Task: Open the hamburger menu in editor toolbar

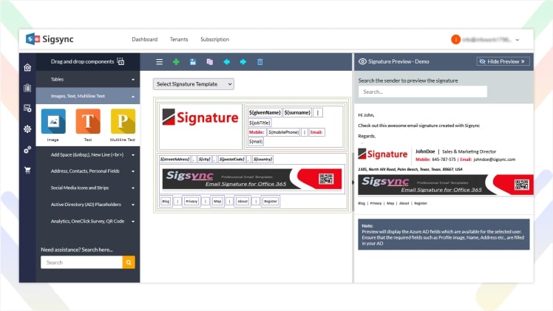Action: [x=160, y=62]
